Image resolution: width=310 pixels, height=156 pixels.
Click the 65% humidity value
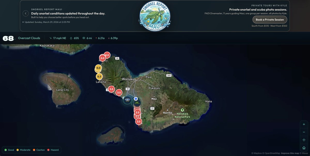tap(76, 38)
